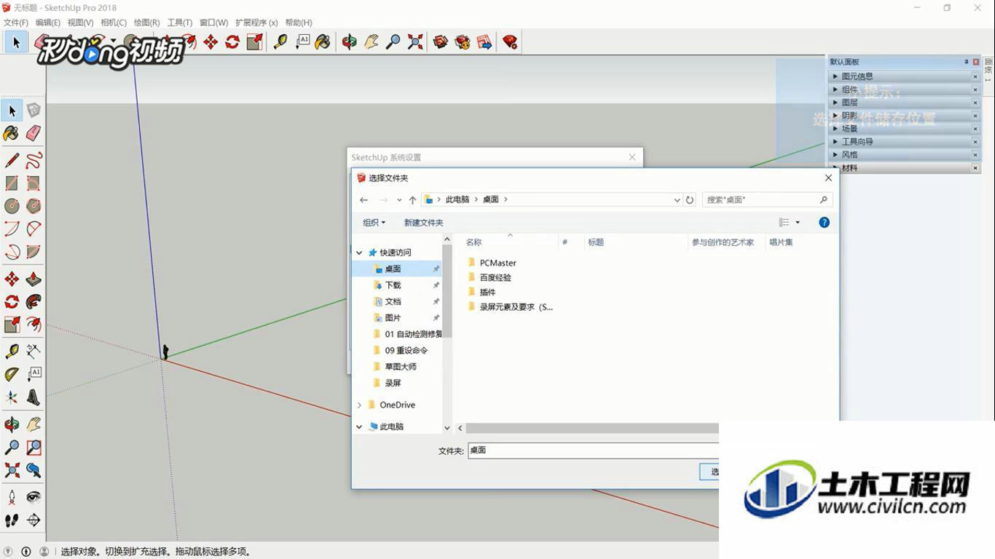Screen dimensions: 995x559
Task: Expand the OneDrive tree node
Action: (359, 405)
